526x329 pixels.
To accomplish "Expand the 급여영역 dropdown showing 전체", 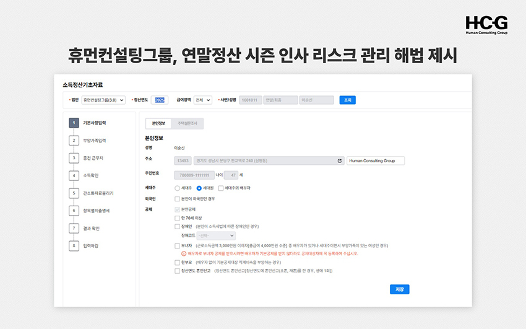I will 202,100.
